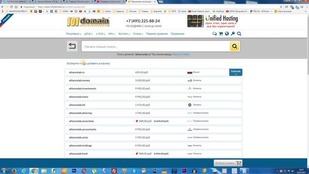Expand the Услуги menu

pyautogui.click(x=138, y=34)
